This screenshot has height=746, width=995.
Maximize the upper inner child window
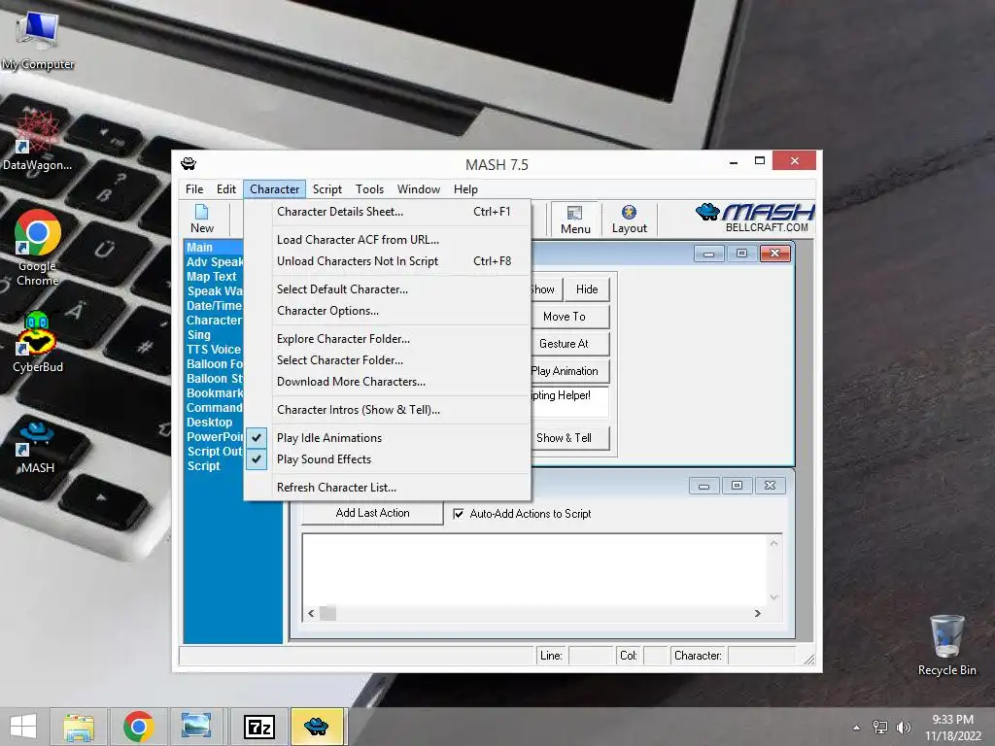pos(741,254)
